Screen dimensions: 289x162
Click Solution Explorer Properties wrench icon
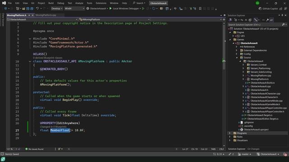point(267,20)
